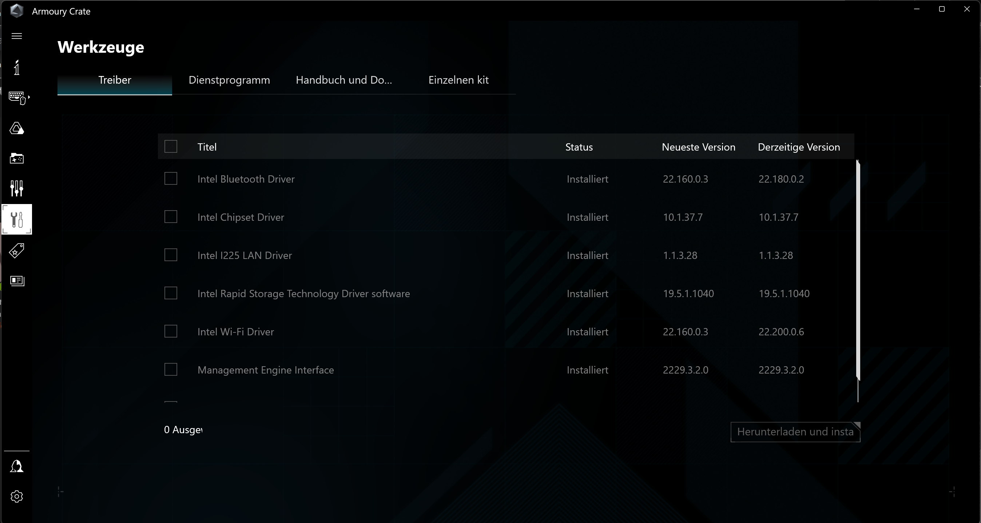Open the Deals price tag icon
Image resolution: width=981 pixels, height=523 pixels.
coord(17,251)
